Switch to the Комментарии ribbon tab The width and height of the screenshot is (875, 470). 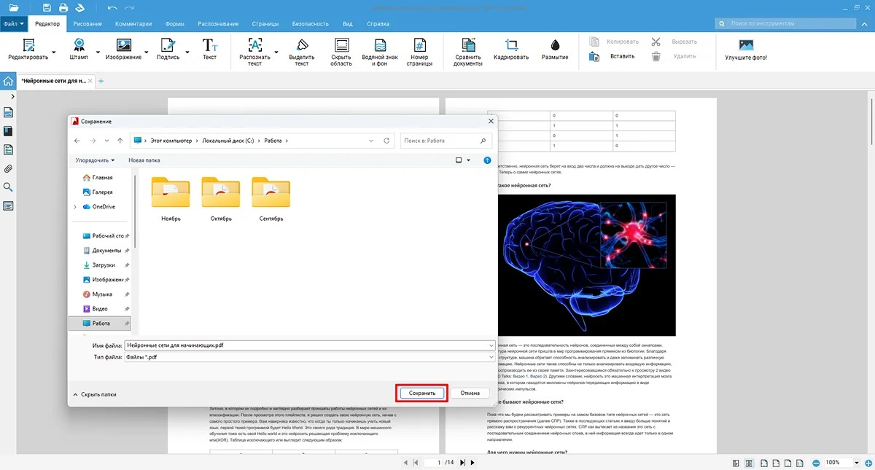coord(133,23)
